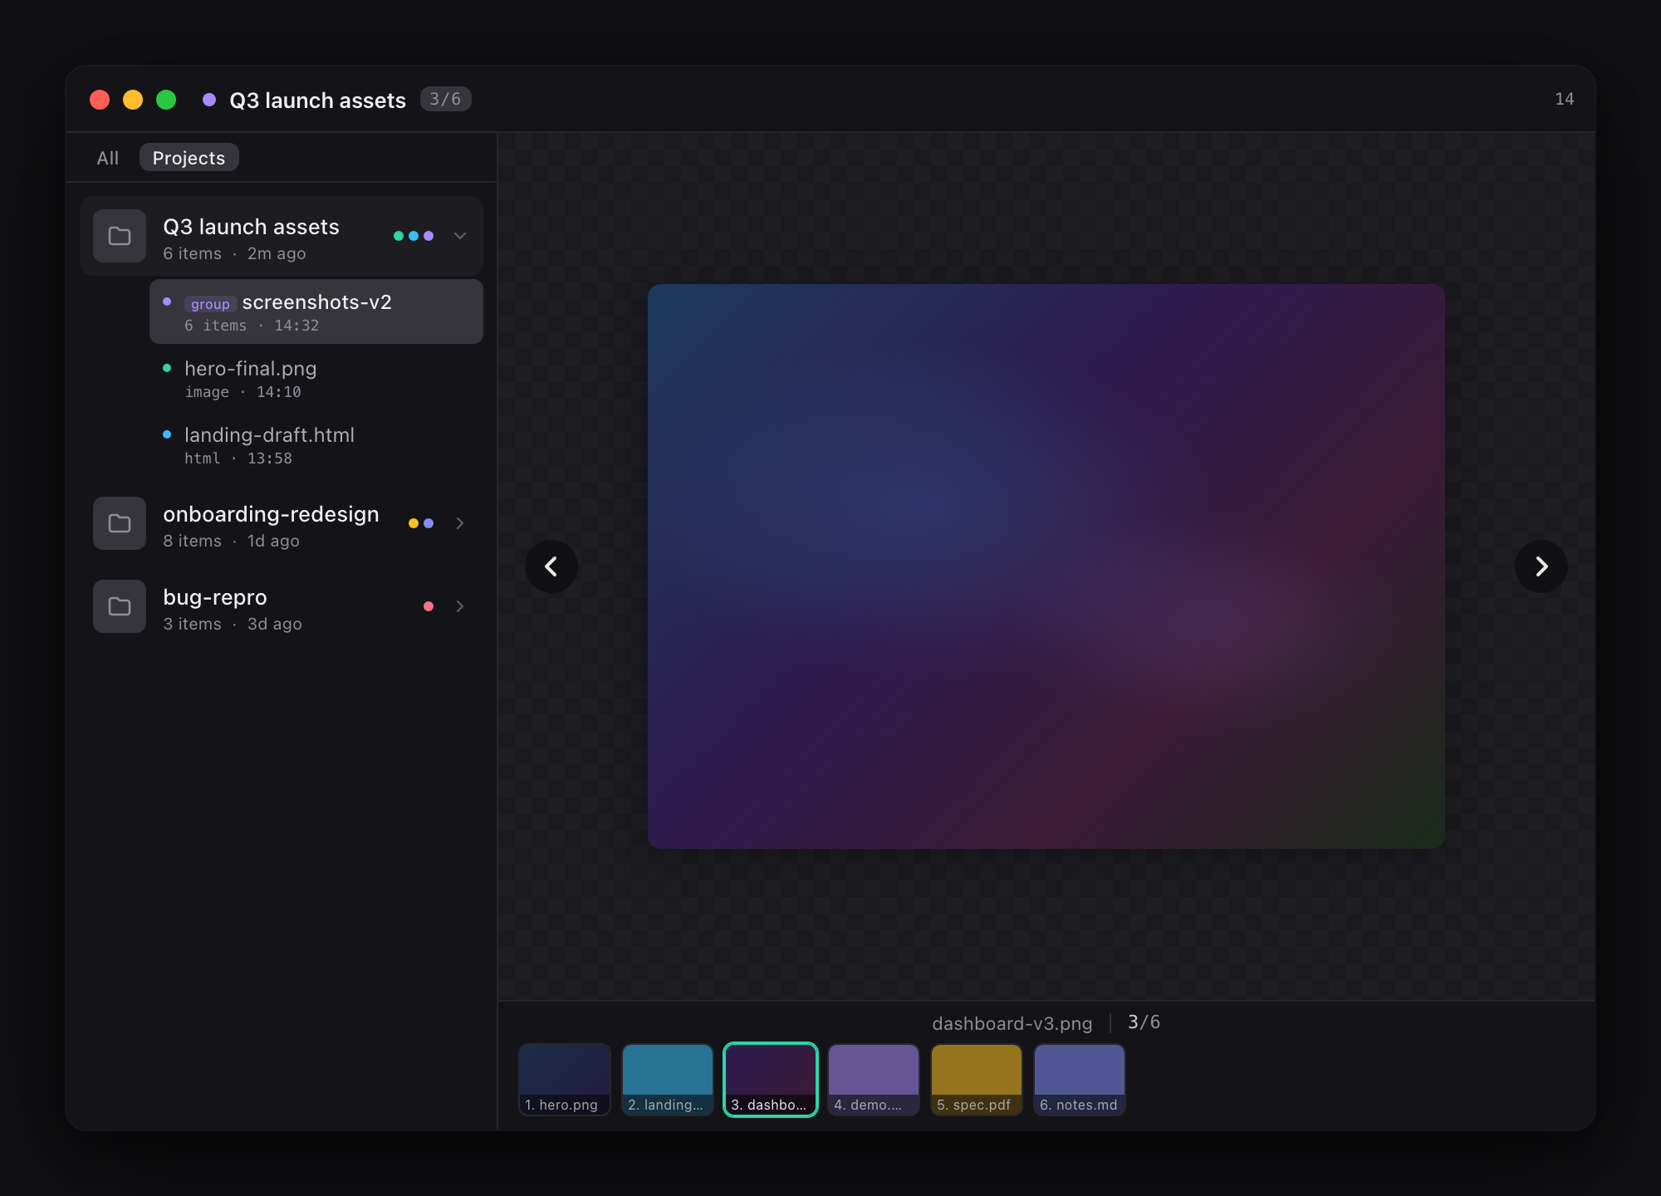Collapse the Q3 launch assets folder chevron
The width and height of the screenshot is (1661, 1196).
[460, 236]
